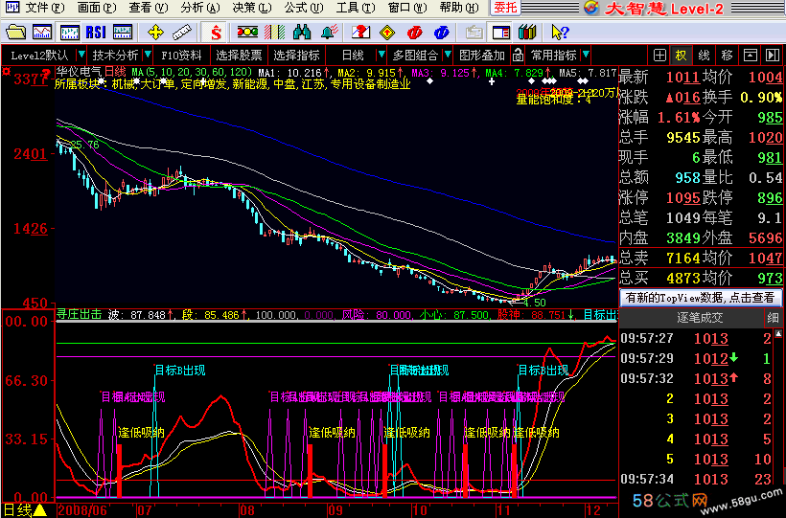Image resolution: width=786 pixels, height=518 pixels.
Task: Click the context help cursor icon
Action: pyautogui.click(x=560, y=33)
